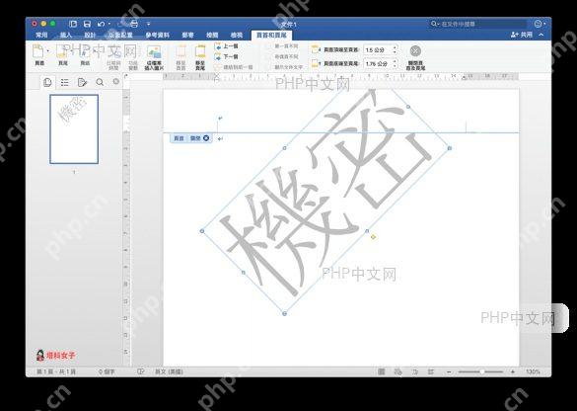Collapse the ribbon with the chevron

[x=541, y=35]
